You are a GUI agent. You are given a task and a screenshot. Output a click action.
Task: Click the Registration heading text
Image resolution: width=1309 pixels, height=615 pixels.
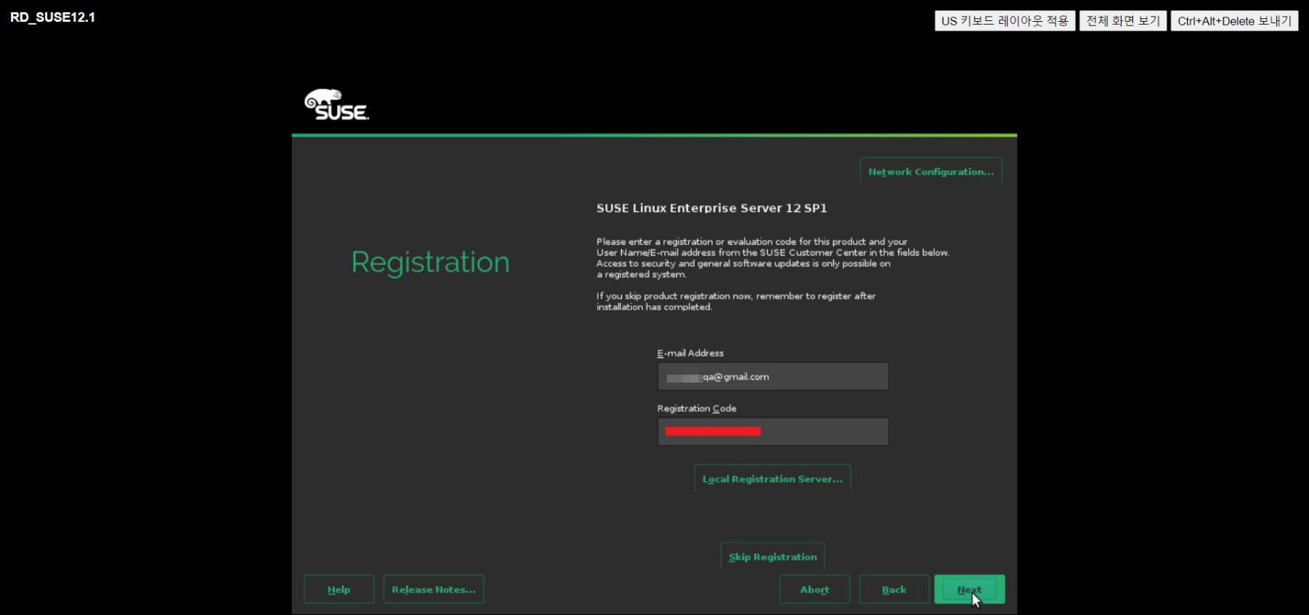point(430,262)
